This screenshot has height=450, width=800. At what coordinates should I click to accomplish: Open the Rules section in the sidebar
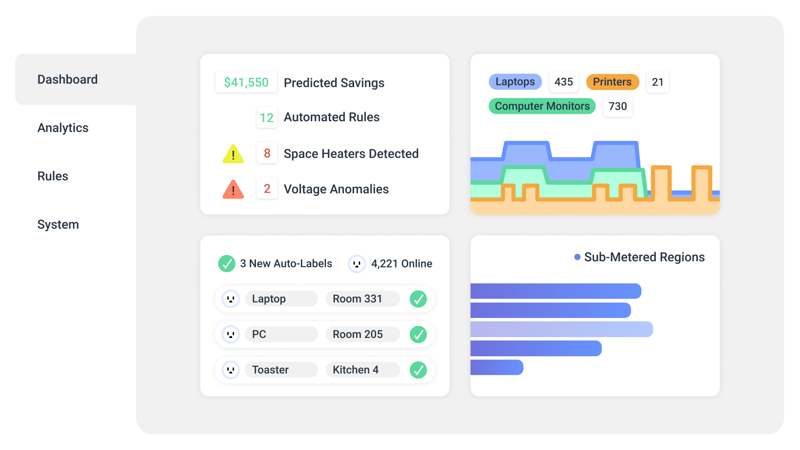(53, 176)
